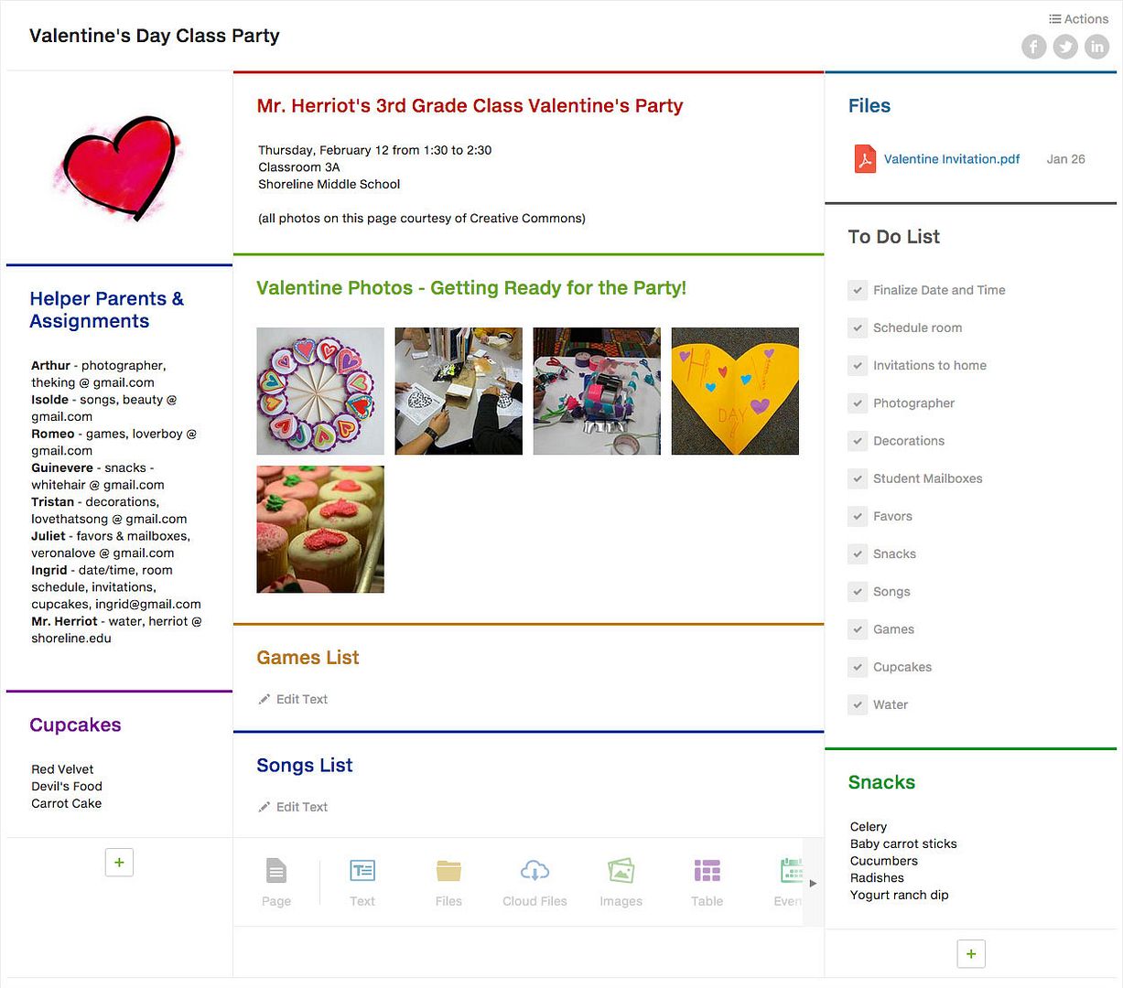This screenshot has width=1123, height=988.
Task: Click the Baby carrot sticks entry
Action: pos(903,843)
